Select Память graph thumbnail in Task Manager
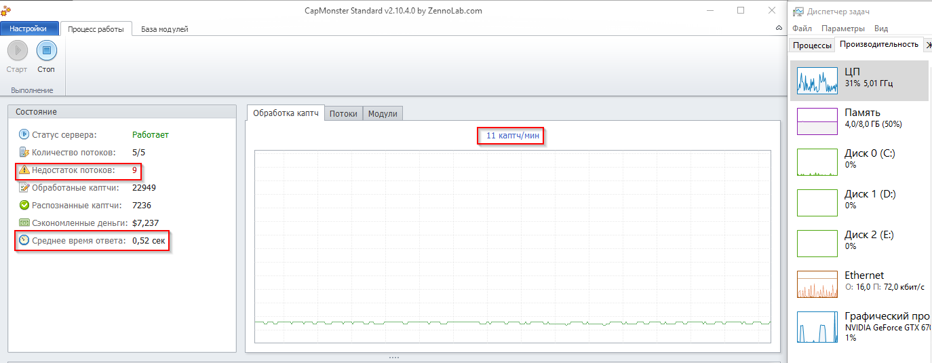932x363 pixels. point(818,121)
